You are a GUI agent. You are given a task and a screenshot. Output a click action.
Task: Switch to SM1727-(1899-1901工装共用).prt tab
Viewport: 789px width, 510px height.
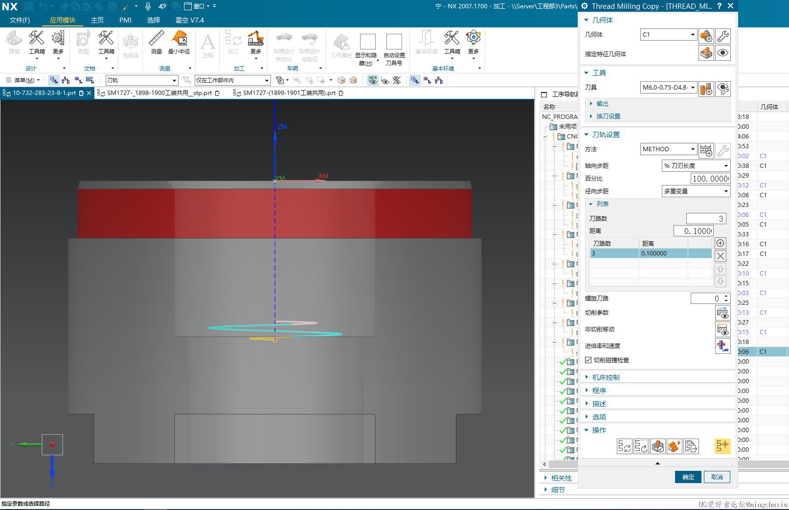289,93
